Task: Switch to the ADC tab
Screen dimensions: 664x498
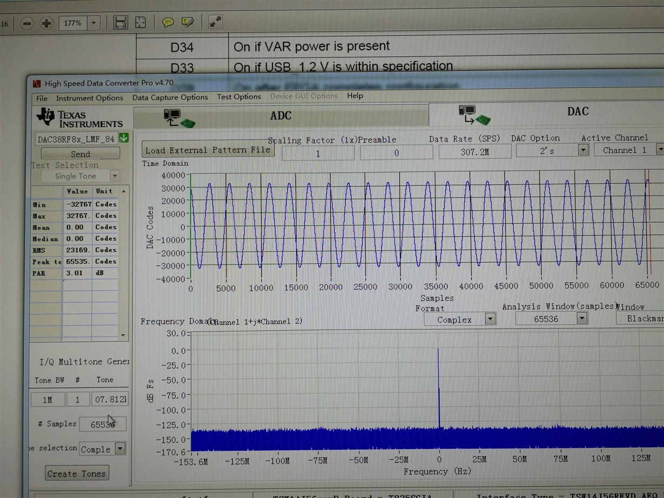Action: click(281, 116)
